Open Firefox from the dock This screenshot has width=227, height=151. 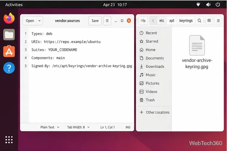pos(9,18)
